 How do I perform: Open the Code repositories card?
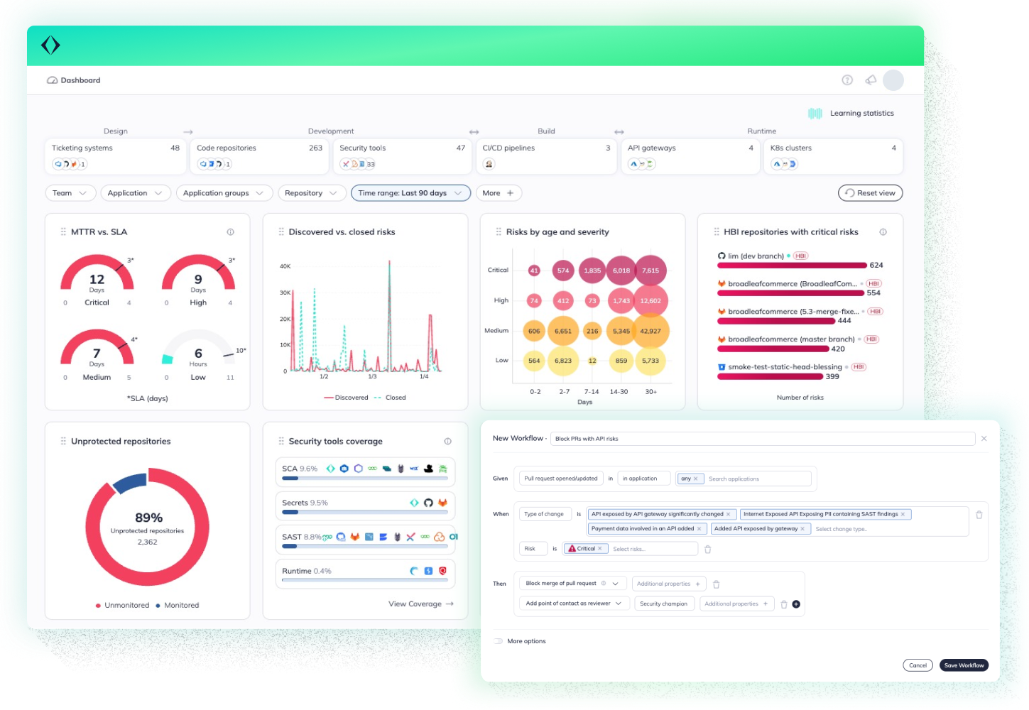[x=259, y=155]
